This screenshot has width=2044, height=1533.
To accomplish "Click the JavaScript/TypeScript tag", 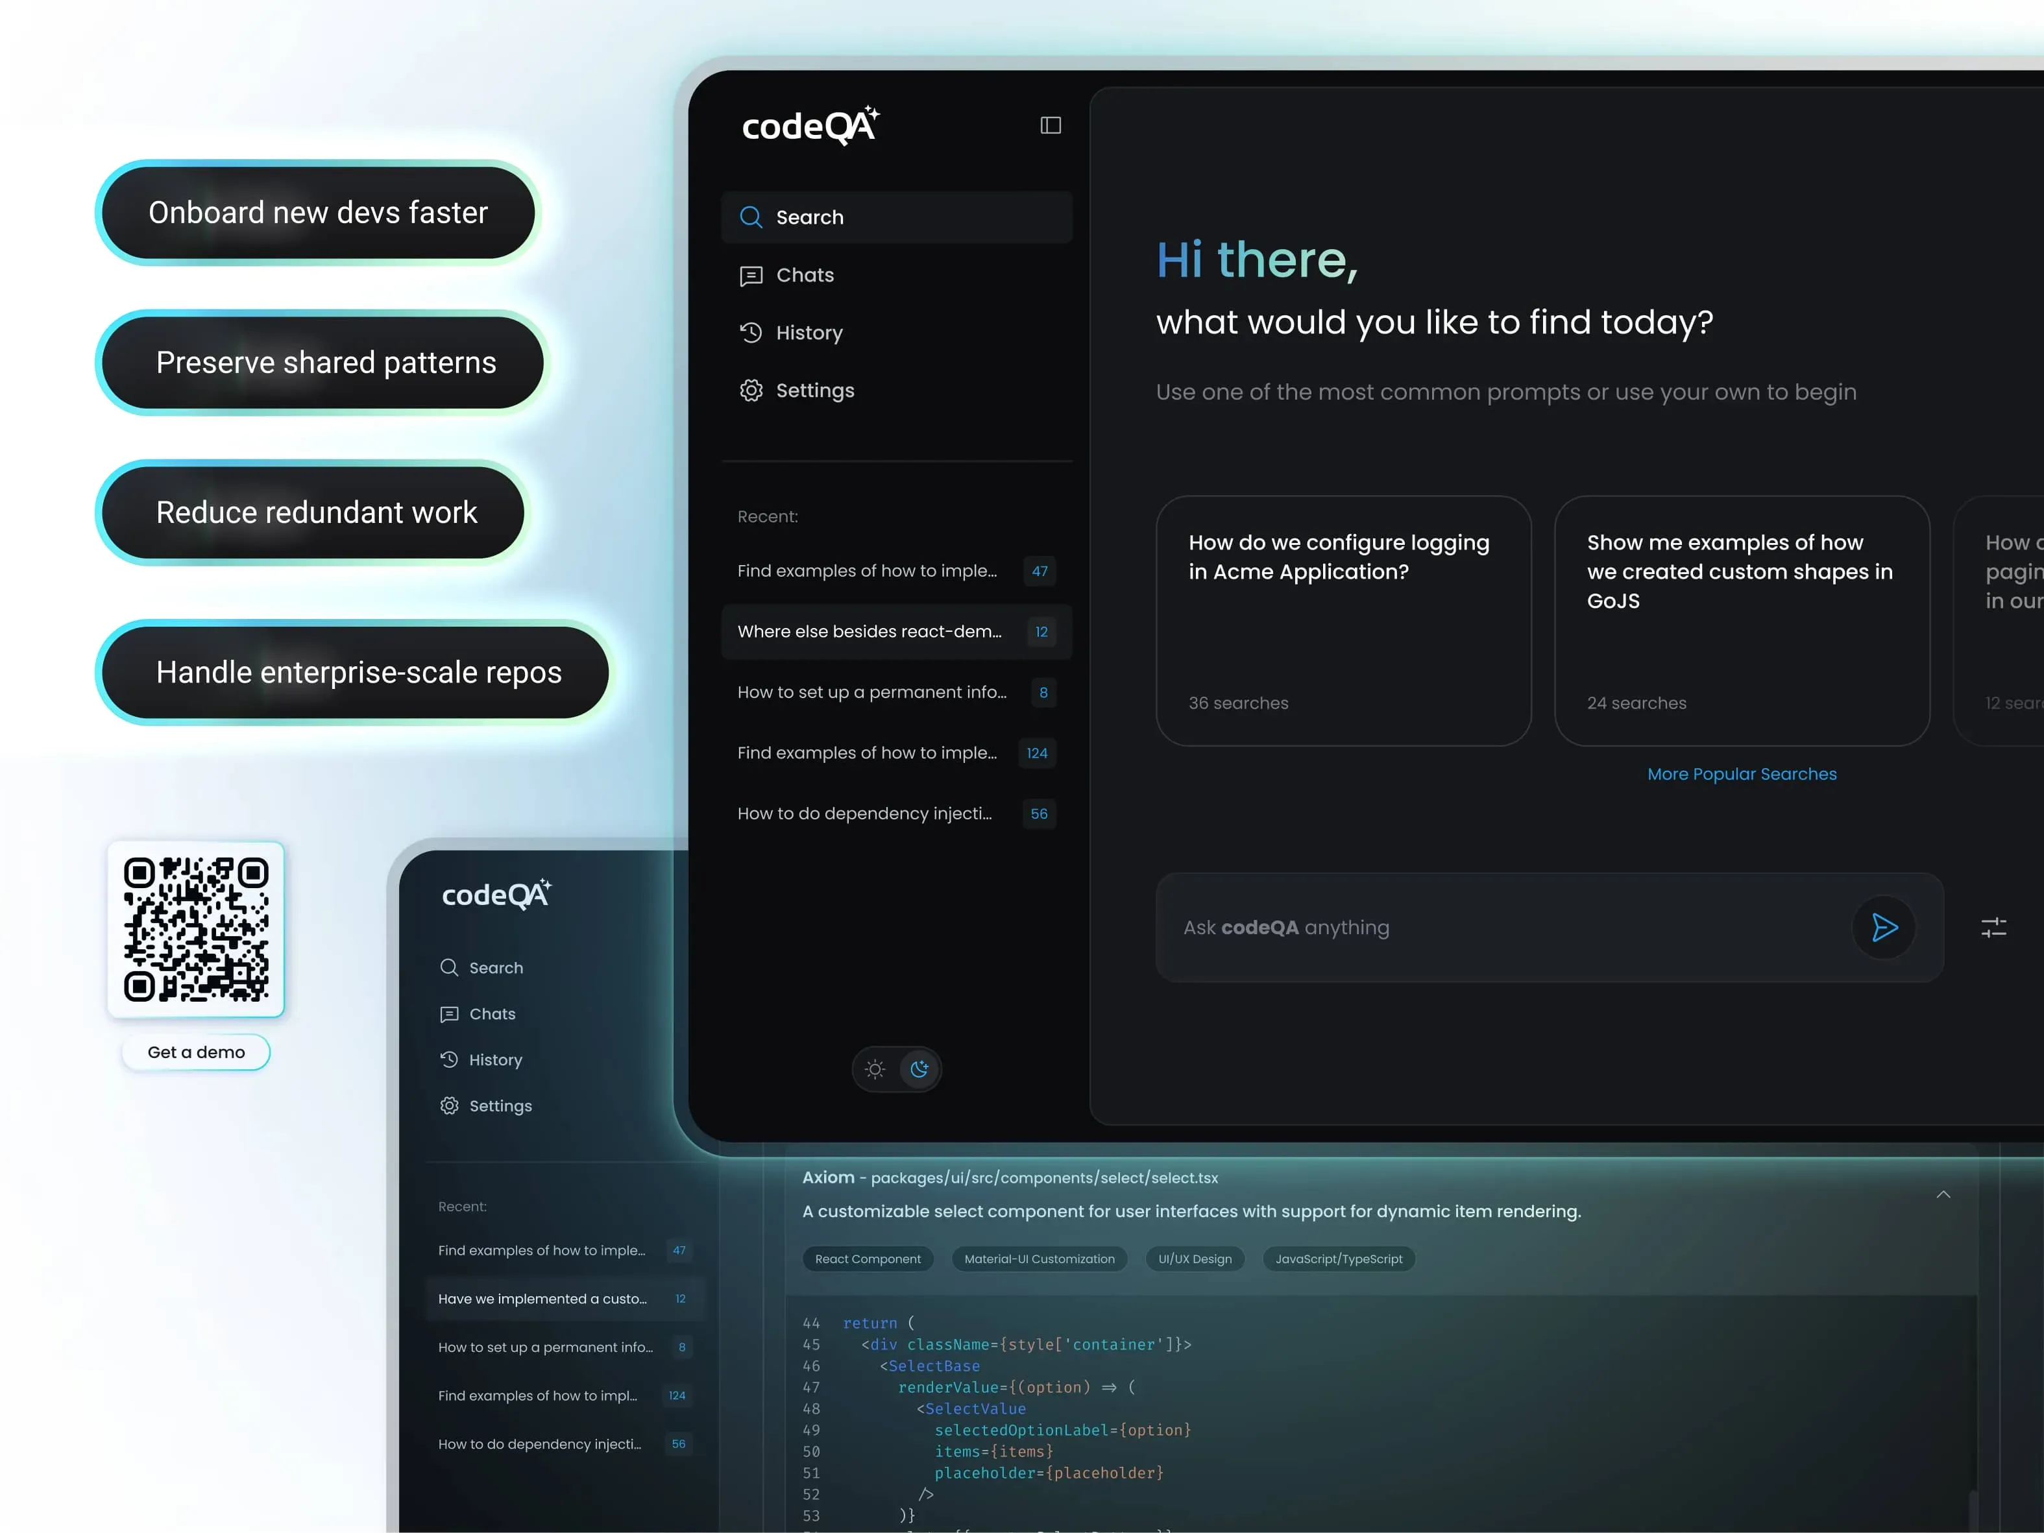I will (x=1339, y=1259).
